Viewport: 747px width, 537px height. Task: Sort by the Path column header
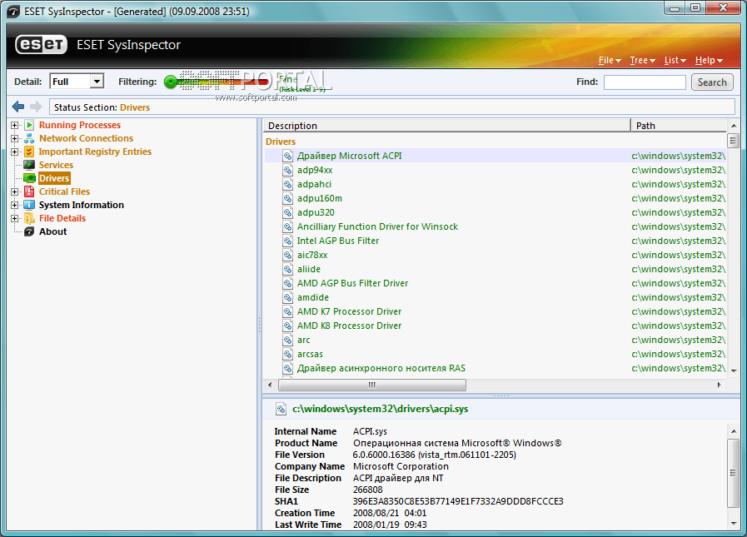679,126
